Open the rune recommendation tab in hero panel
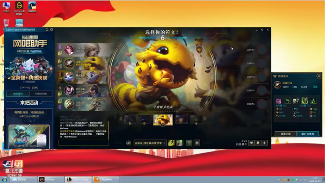The height and width of the screenshot is (183, 325). pyautogui.click(x=308, y=134)
